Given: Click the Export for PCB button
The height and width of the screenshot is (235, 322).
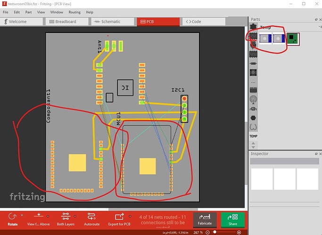Looking at the screenshot, I should click(119, 219).
